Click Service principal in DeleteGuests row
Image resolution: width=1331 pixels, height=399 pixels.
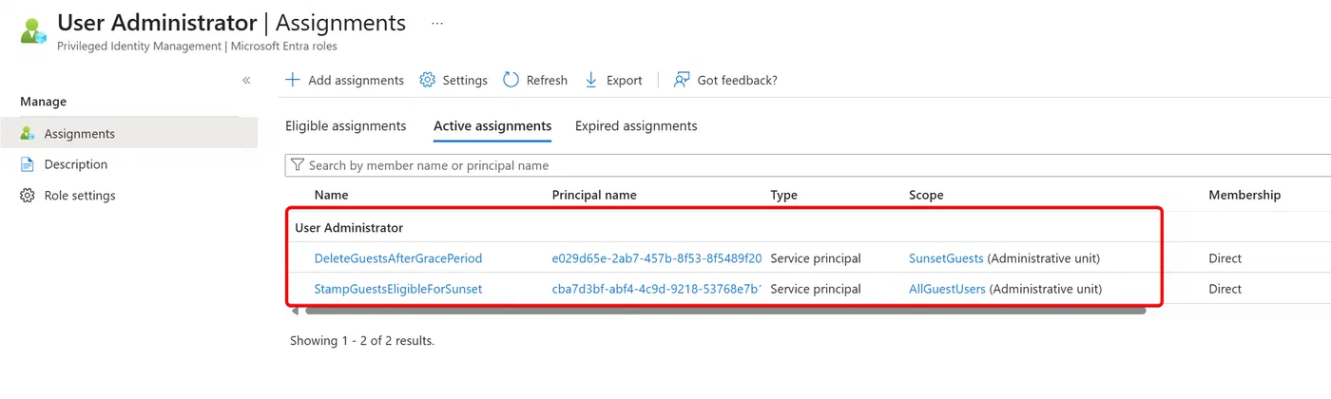click(816, 258)
